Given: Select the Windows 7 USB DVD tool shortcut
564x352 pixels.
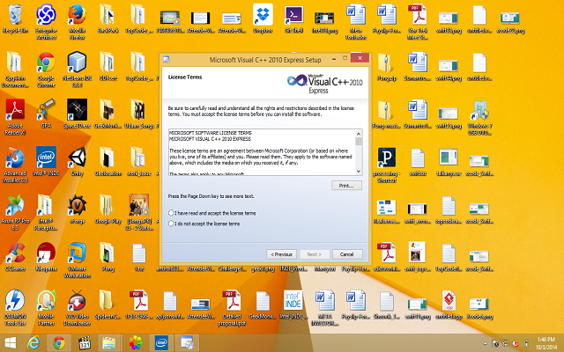Looking at the screenshot, I should pyautogui.click(x=479, y=117).
